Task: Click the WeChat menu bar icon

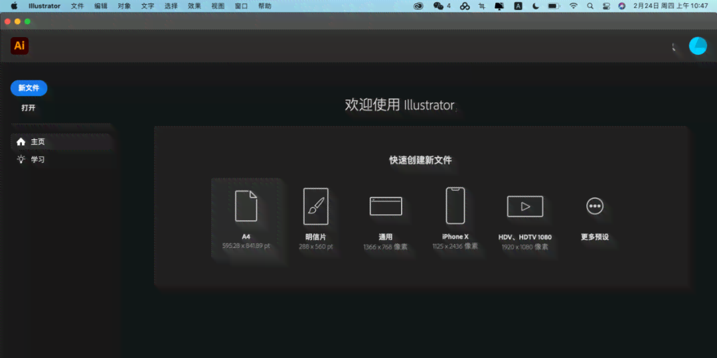Action: tap(439, 6)
